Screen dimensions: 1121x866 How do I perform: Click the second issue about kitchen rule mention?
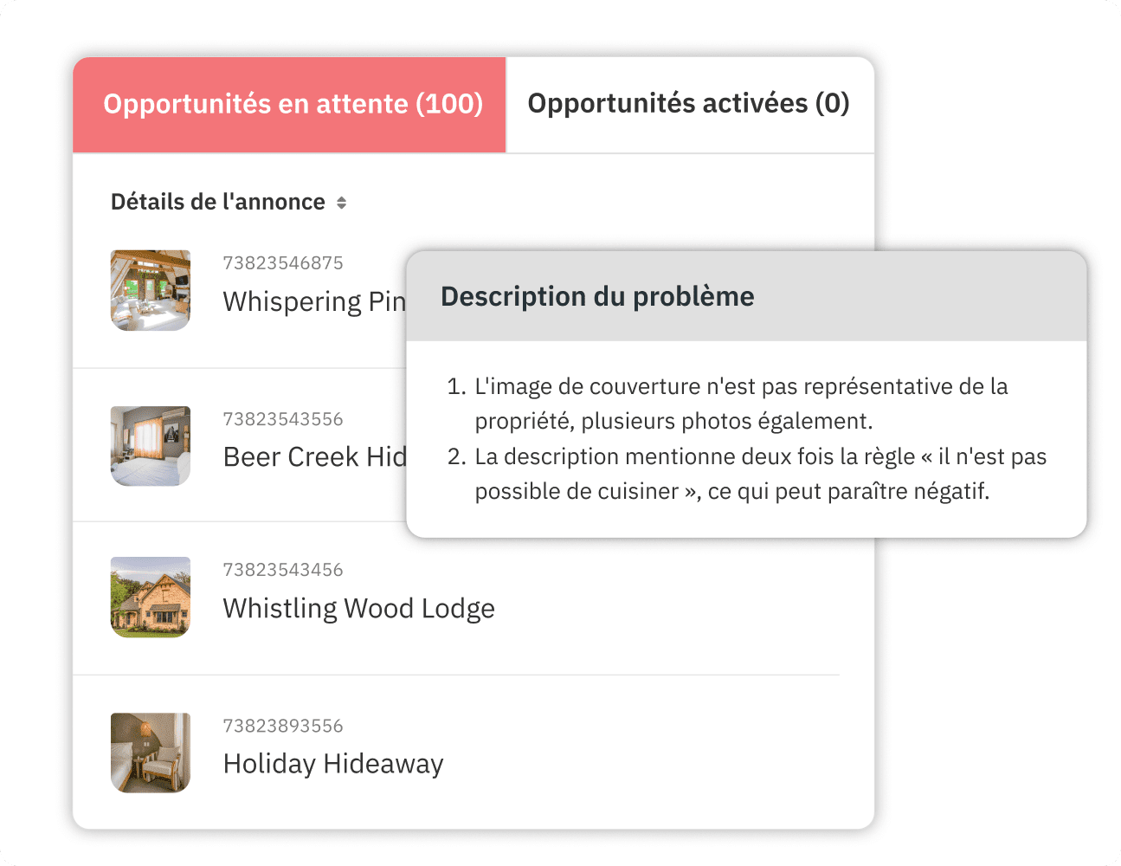760,474
